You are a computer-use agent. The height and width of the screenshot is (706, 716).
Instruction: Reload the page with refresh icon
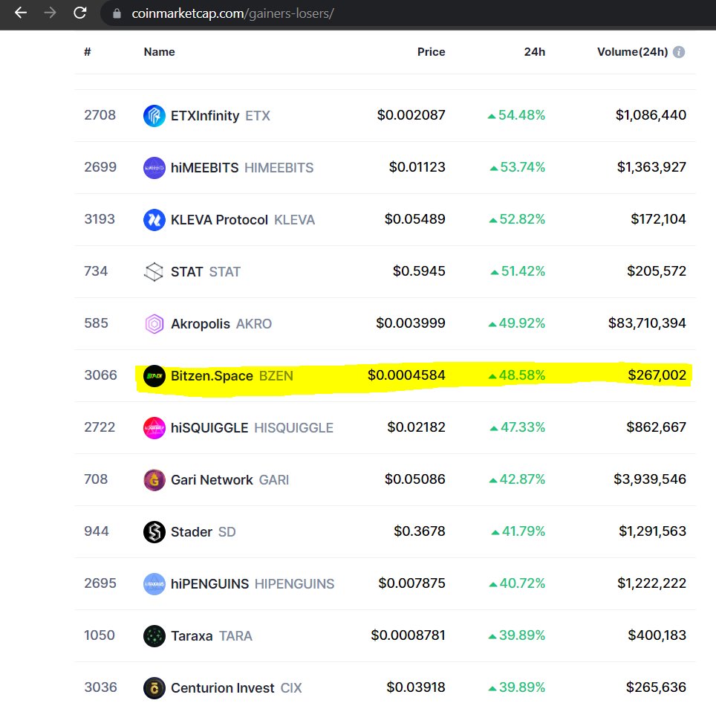pyautogui.click(x=80, y=13)
